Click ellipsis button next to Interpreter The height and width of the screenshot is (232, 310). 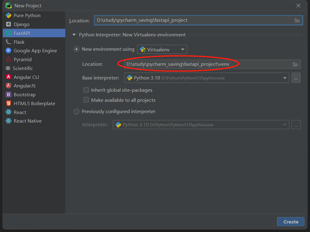click(x=296, y=125)
